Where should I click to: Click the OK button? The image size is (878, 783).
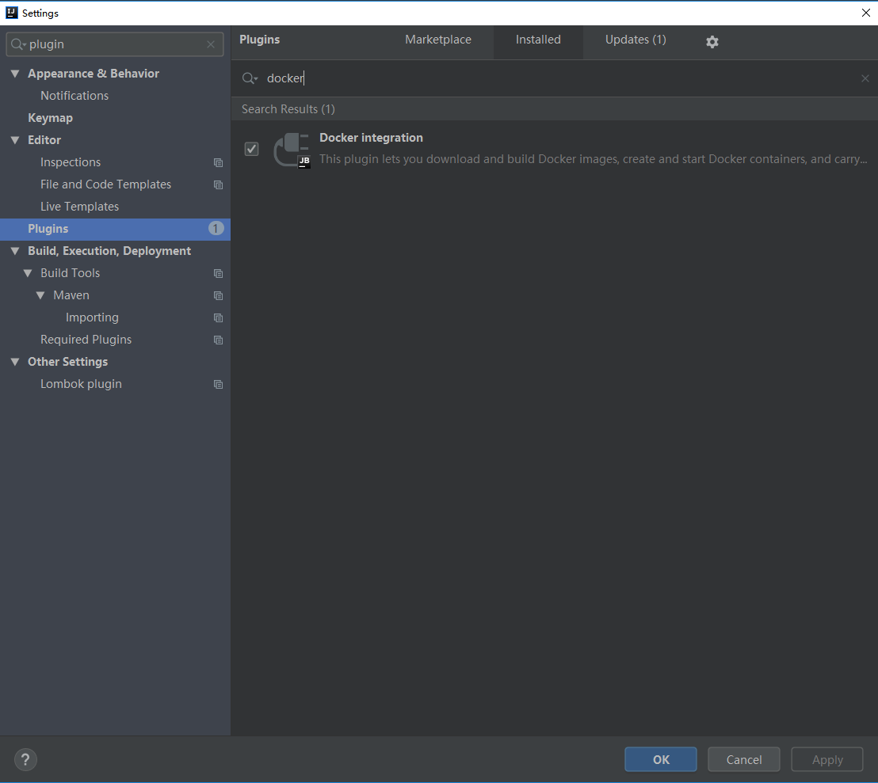click(x=661, y=759)
